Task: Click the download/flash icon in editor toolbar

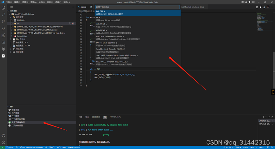Action: (x=264, y=7)
